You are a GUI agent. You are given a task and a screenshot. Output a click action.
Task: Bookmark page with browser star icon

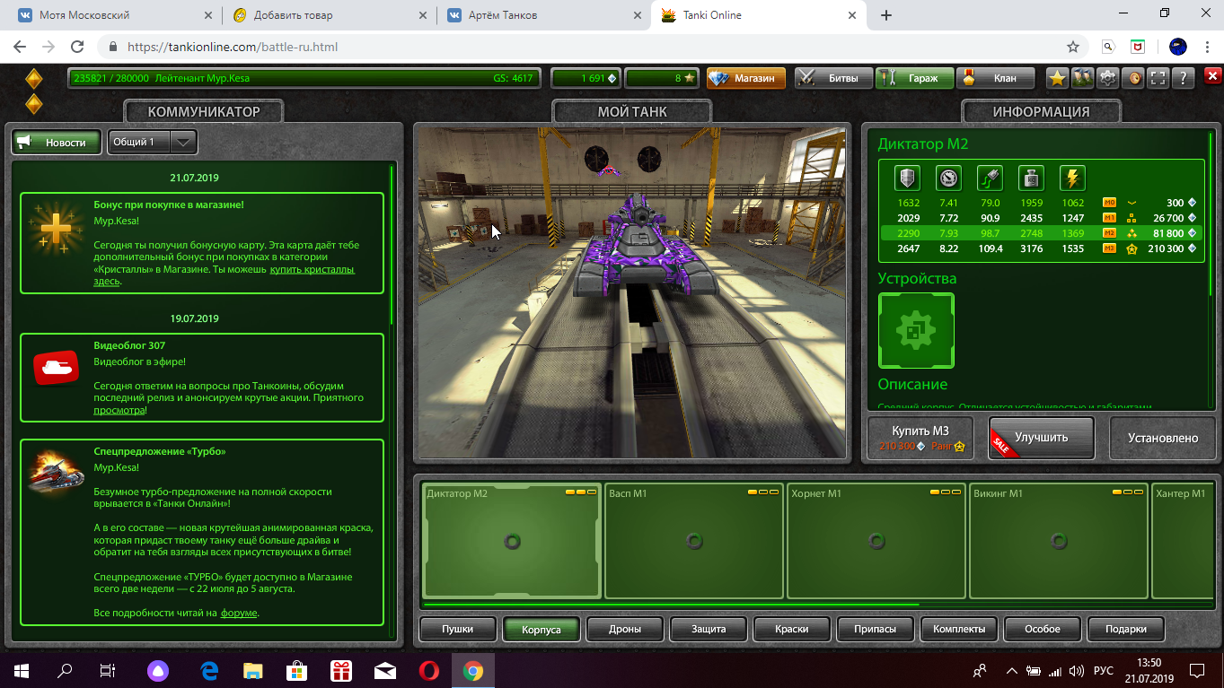[1072, 47]
